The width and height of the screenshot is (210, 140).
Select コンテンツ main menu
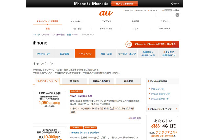pyautogui.click(x=106, y=21)
